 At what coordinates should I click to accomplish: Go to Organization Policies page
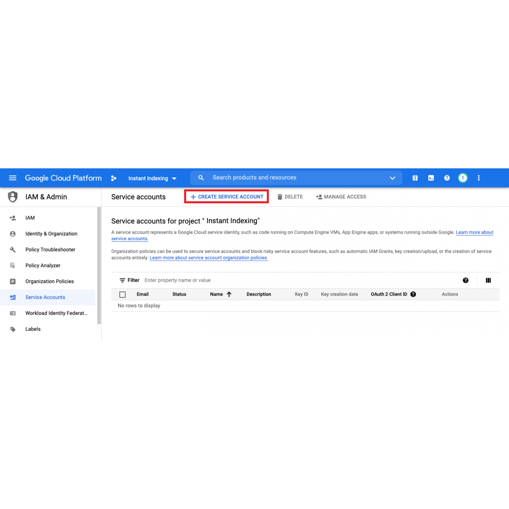[x=49, y=281]
